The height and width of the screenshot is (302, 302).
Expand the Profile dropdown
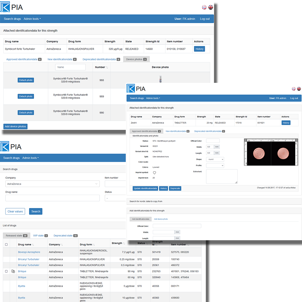coord(215,165)
